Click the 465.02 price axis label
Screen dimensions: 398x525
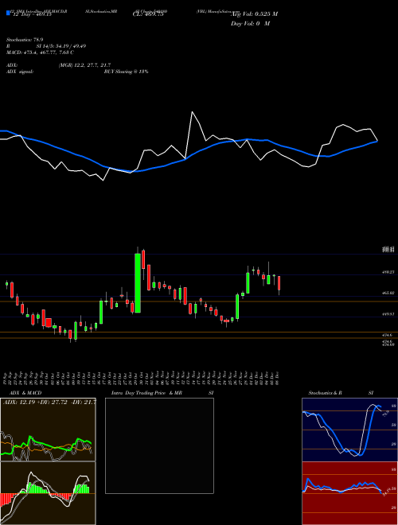[388, 293]
